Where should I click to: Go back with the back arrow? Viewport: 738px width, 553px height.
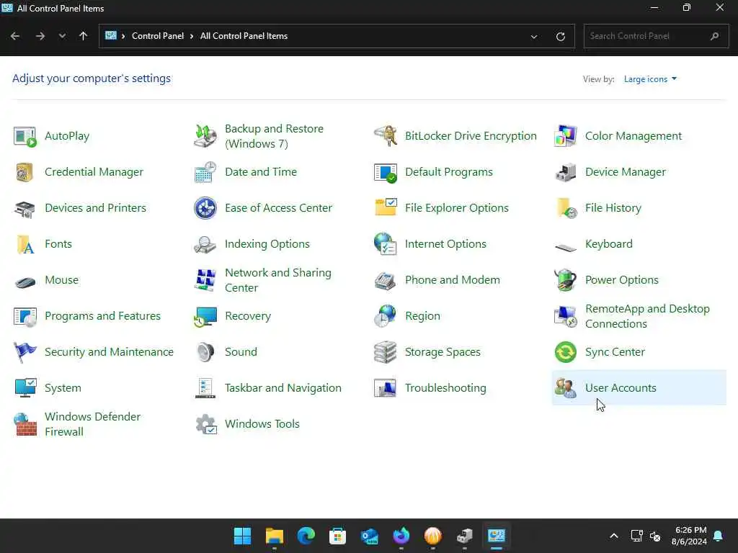tap(15, 36)
